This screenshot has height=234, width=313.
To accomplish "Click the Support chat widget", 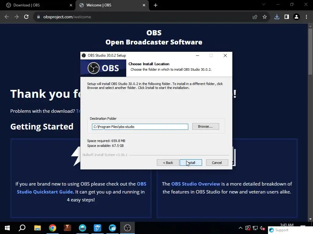I will coord(290,230).
